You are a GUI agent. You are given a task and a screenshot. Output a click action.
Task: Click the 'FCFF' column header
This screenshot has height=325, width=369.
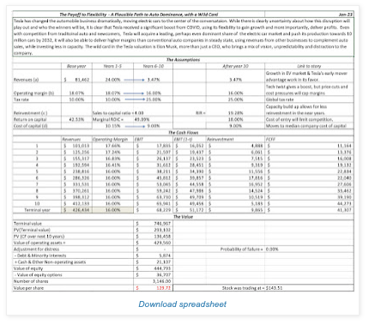tap(271, 139)
